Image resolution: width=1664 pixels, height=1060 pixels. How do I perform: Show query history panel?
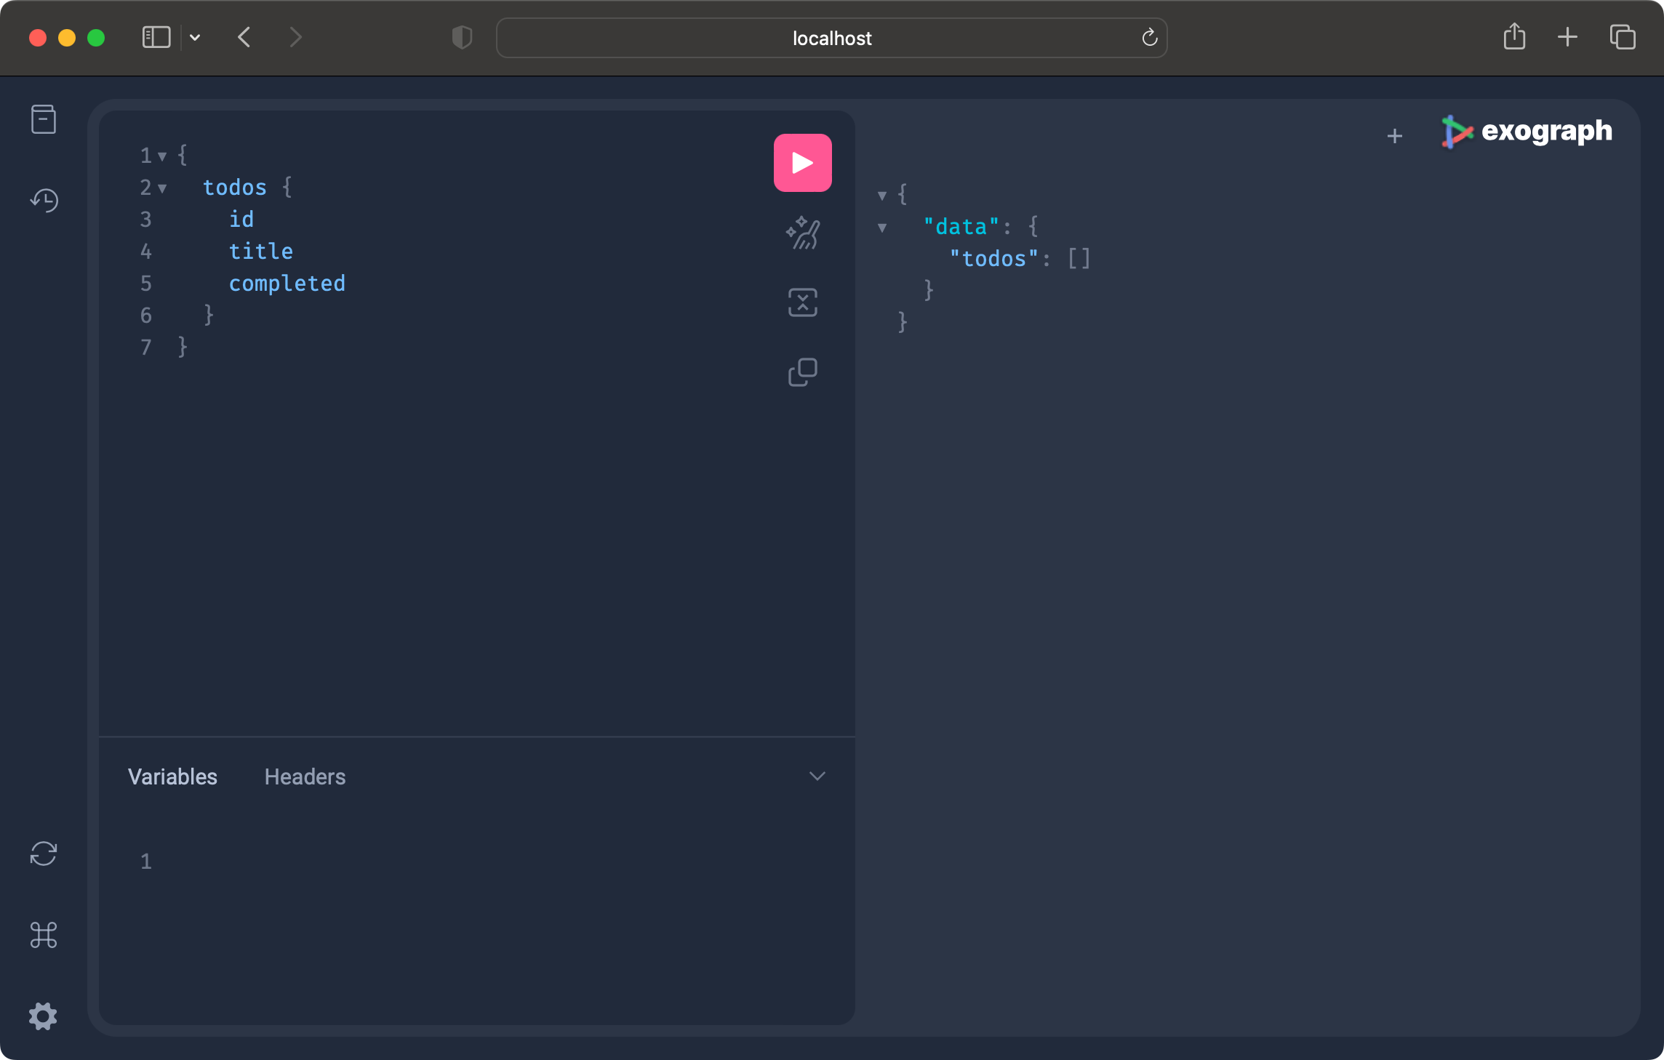coord(44,200)
